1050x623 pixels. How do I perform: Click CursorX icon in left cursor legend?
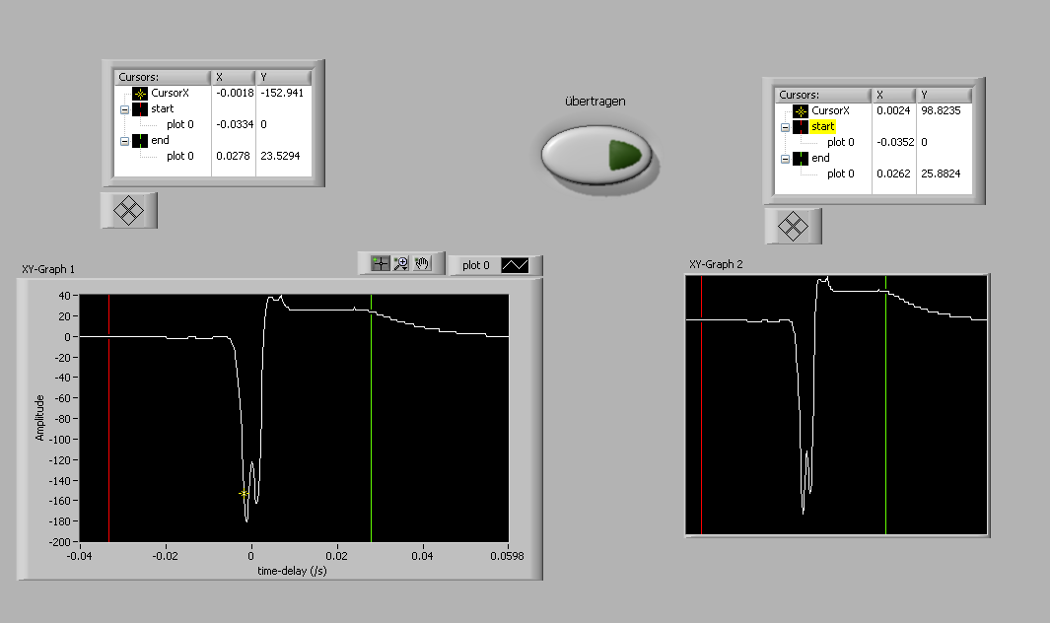point(140,93)
